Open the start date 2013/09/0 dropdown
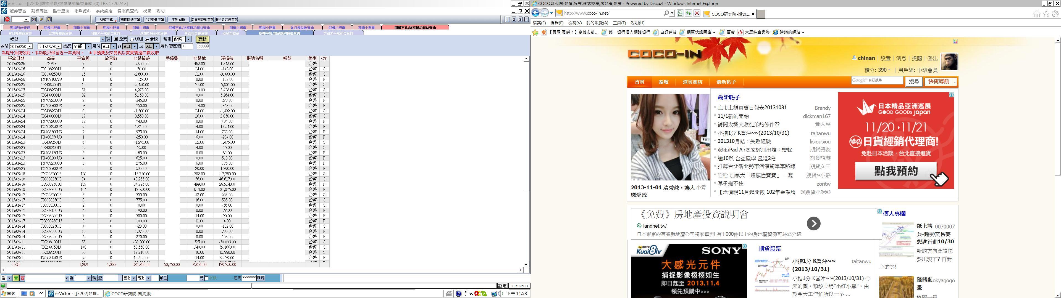This screenshot has width=1061, height=298. pyautogui.click(x=30, y=47)
